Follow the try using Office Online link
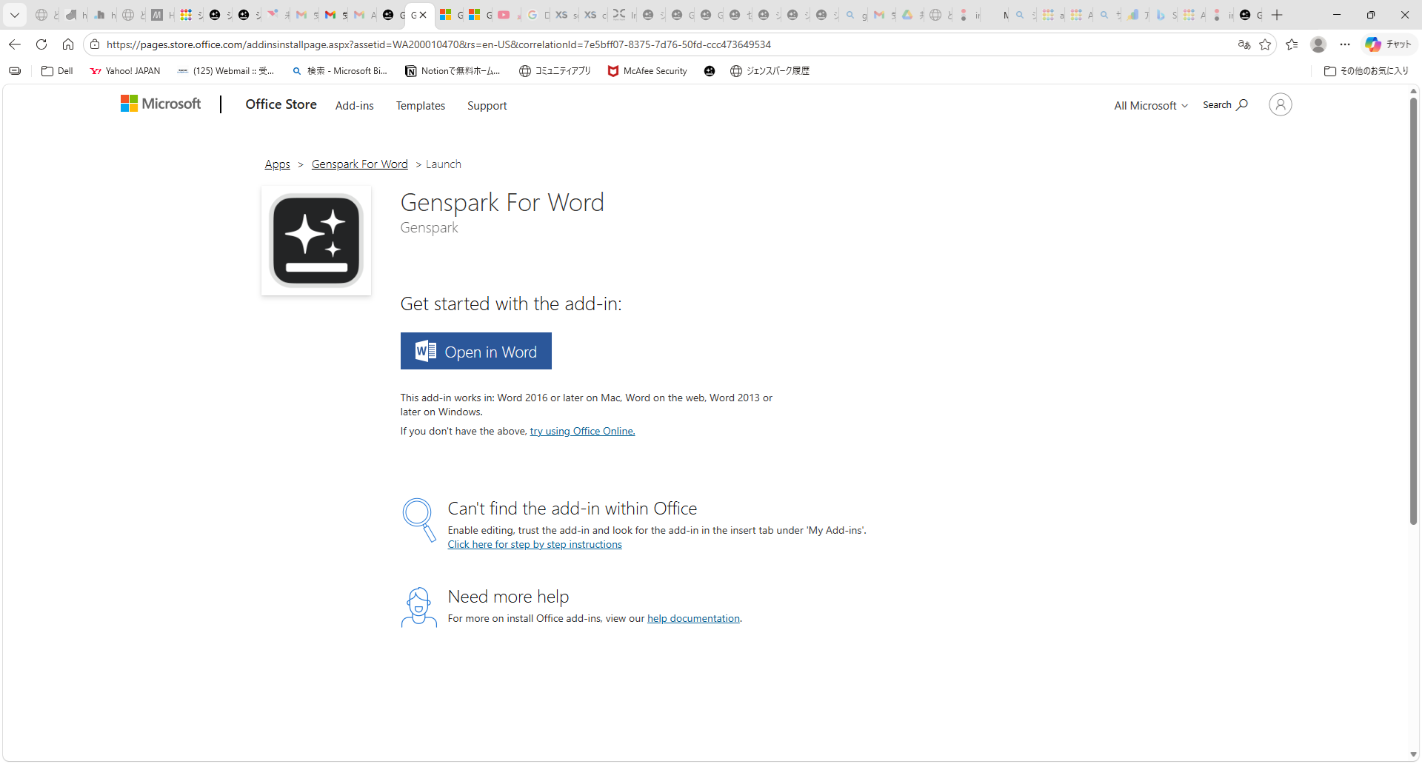Viewport: 1422px width, 764px height. coord(581,431)
